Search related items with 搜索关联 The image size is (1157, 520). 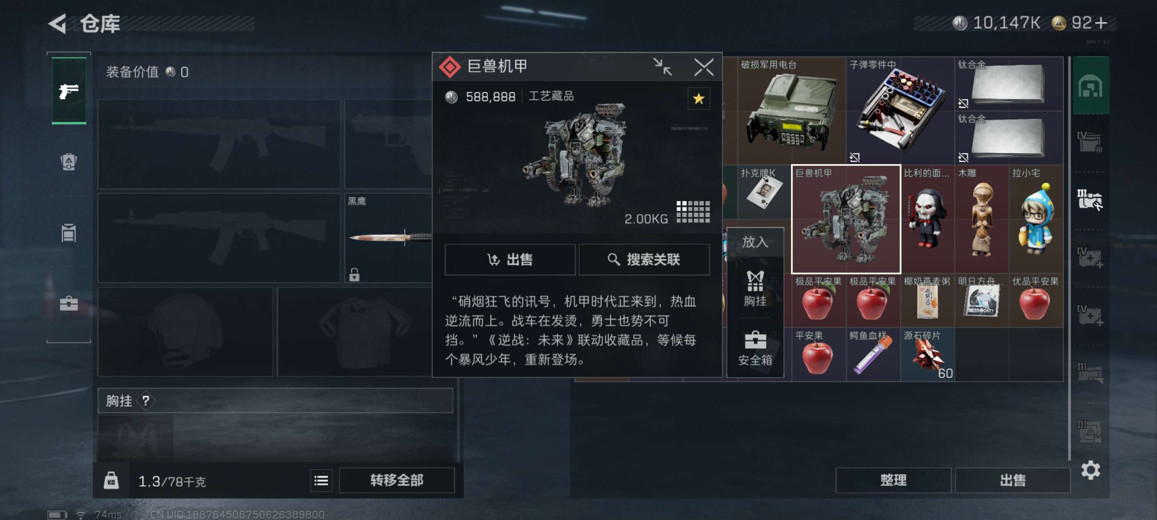tap(644, 259)
